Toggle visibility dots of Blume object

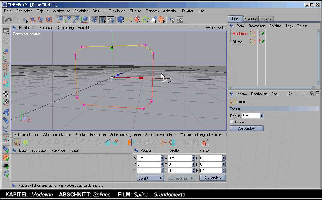(259, 42)
